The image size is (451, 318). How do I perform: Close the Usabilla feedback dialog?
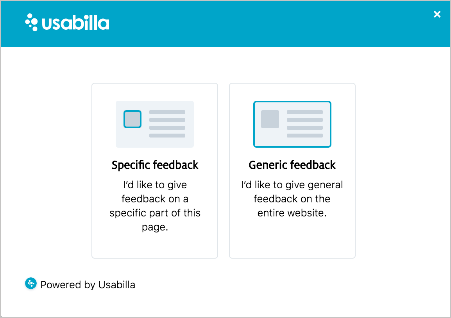pyautogui.click(x=437, y=14)
